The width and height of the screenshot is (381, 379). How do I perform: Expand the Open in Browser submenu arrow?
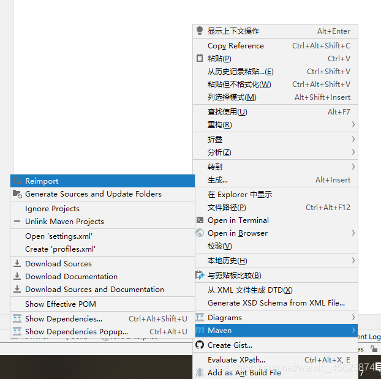[x=353, y=233]
